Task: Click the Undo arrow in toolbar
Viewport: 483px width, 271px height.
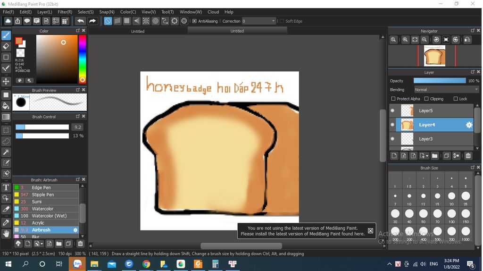Action: [81, 21]
